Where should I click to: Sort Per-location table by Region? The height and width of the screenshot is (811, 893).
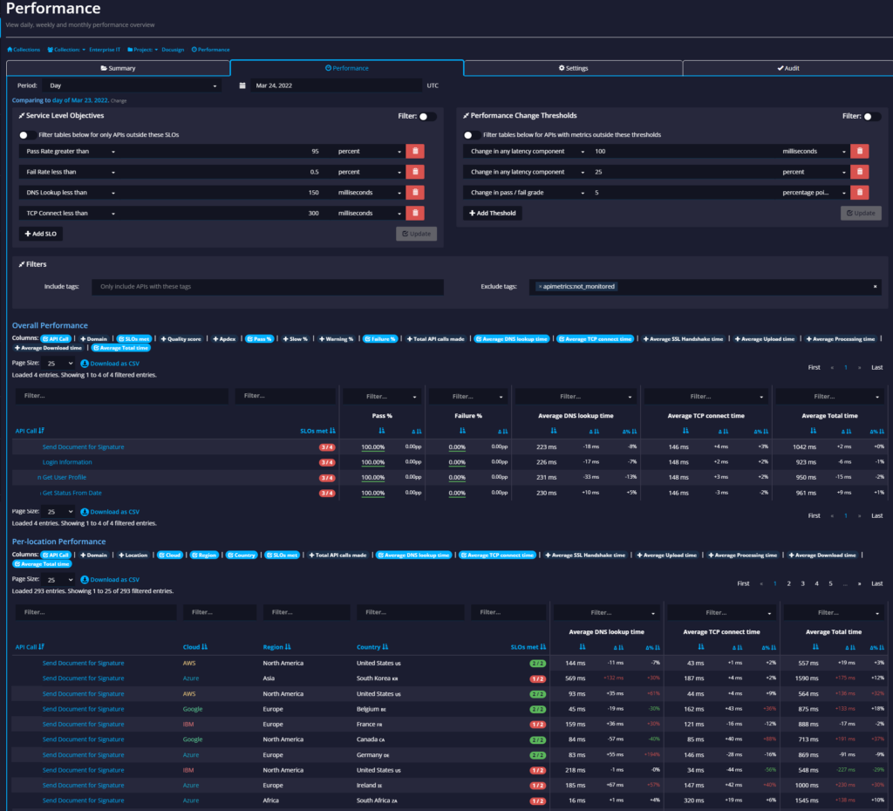tap(276, 647)
